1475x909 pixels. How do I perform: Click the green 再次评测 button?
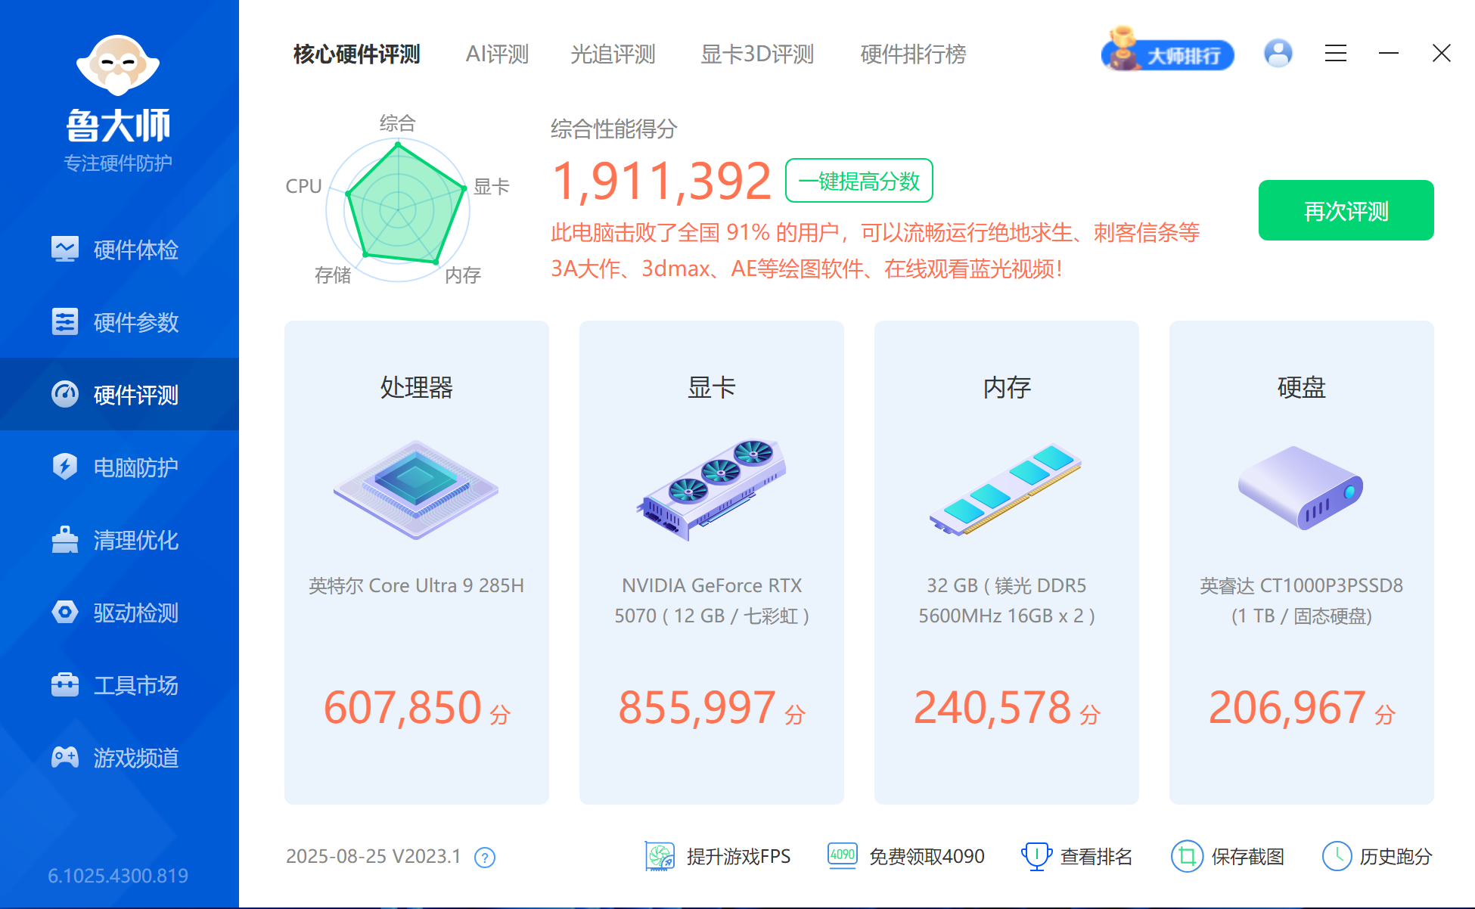[x=1346, y=210]
